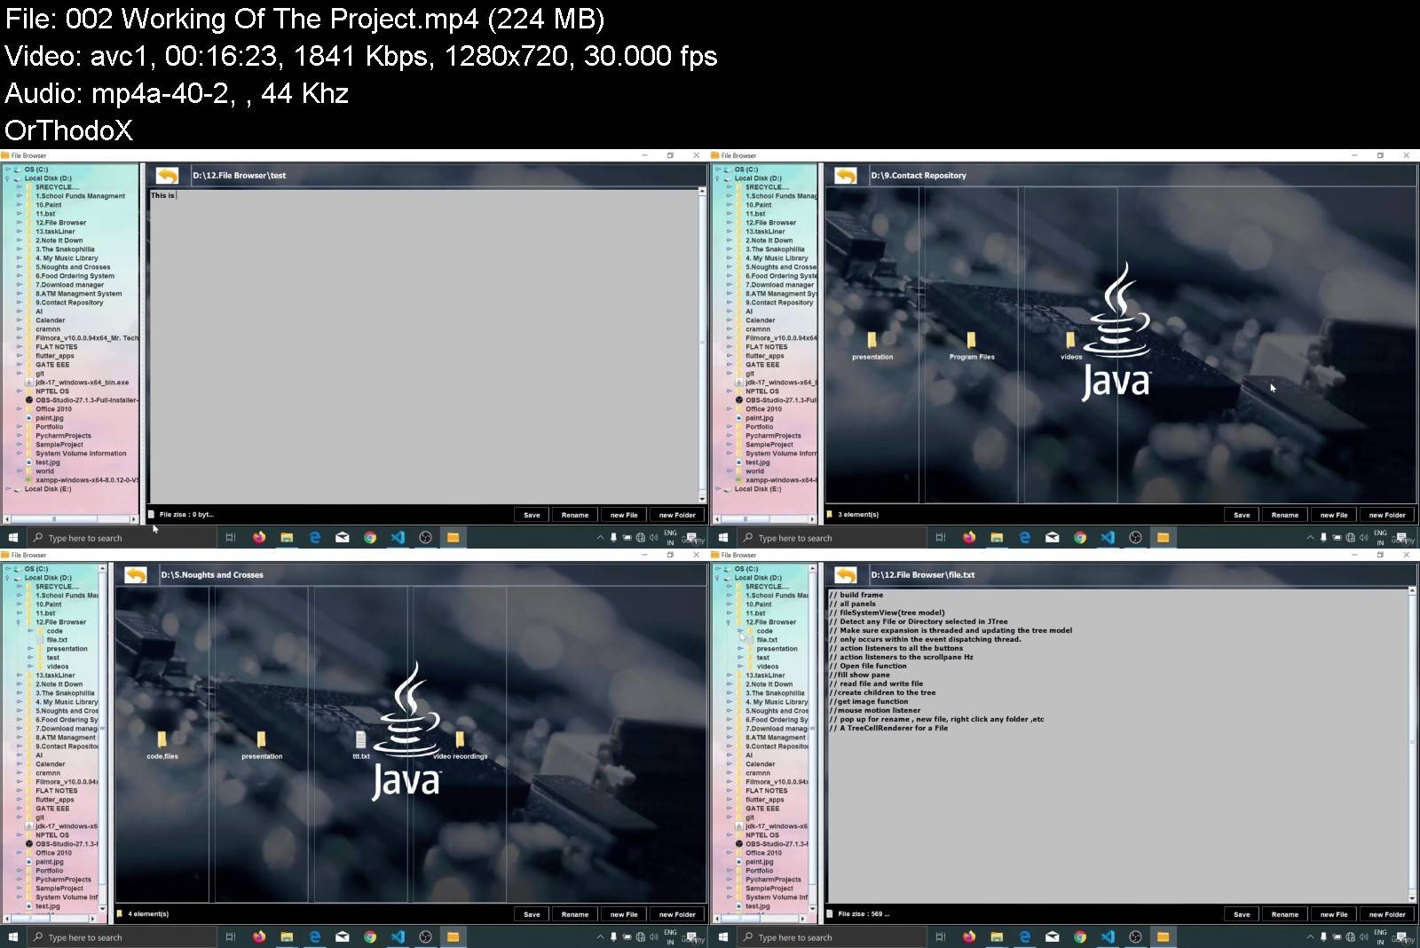This screenshot has height=948, width=1420.
Task: Select 6.Food Ordering System in the test window tree
Action: [75, 276]
